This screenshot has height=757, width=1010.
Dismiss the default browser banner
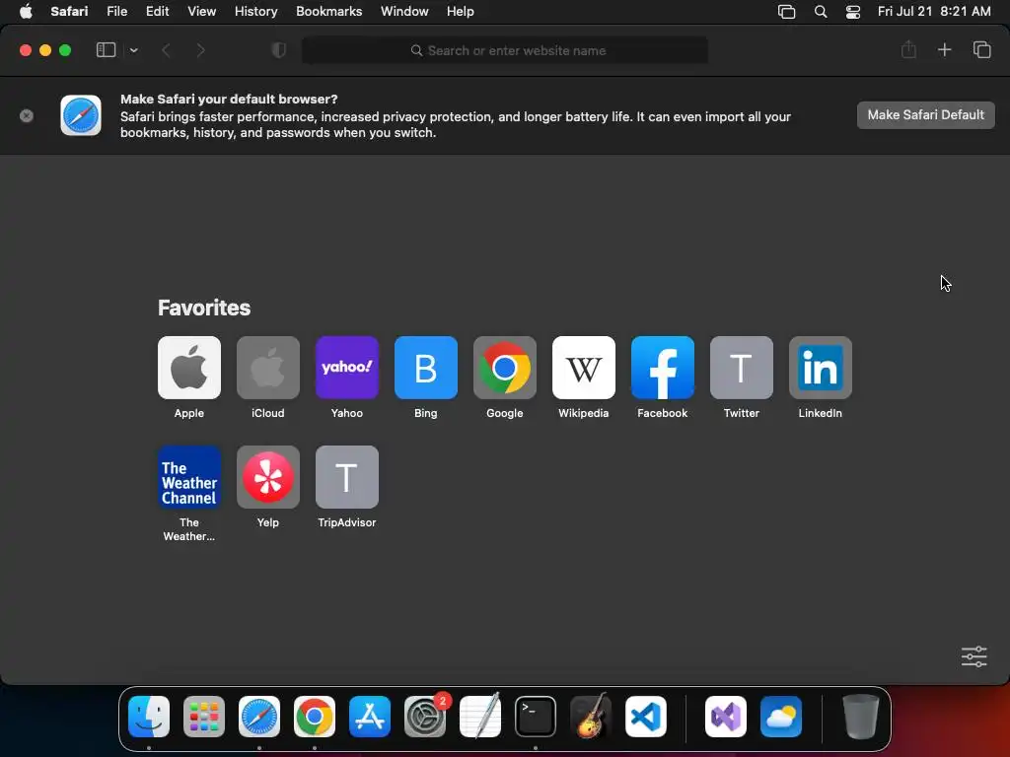tap(27, 116)
